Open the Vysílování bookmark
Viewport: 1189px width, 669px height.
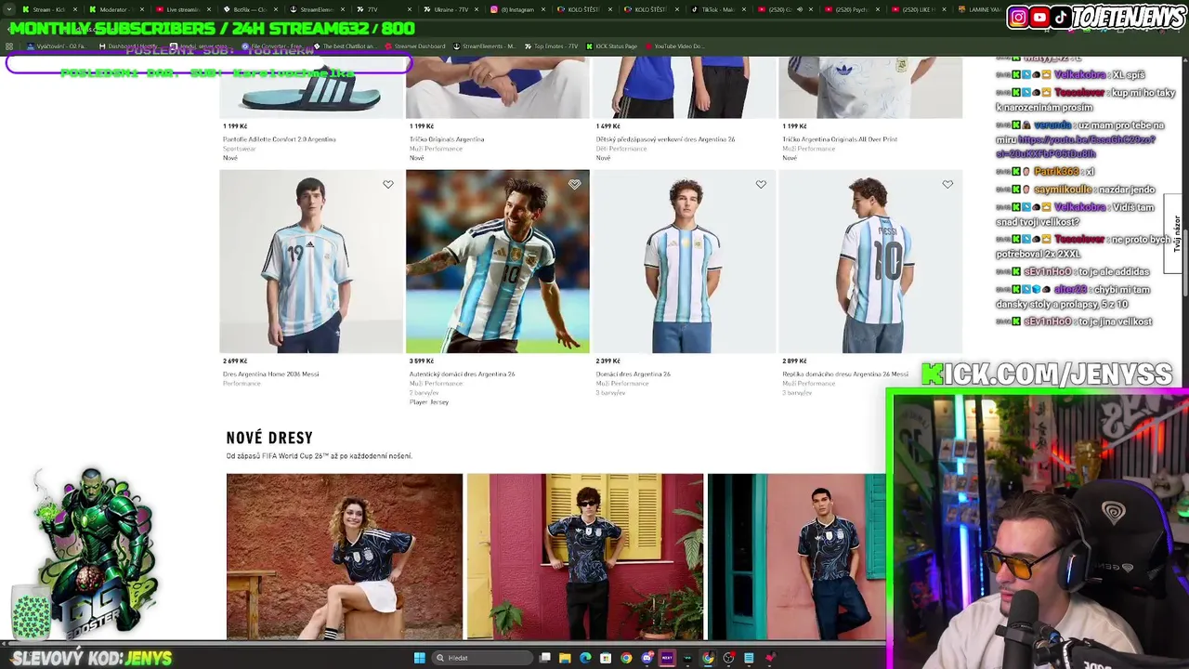click(x=57, y=46)
